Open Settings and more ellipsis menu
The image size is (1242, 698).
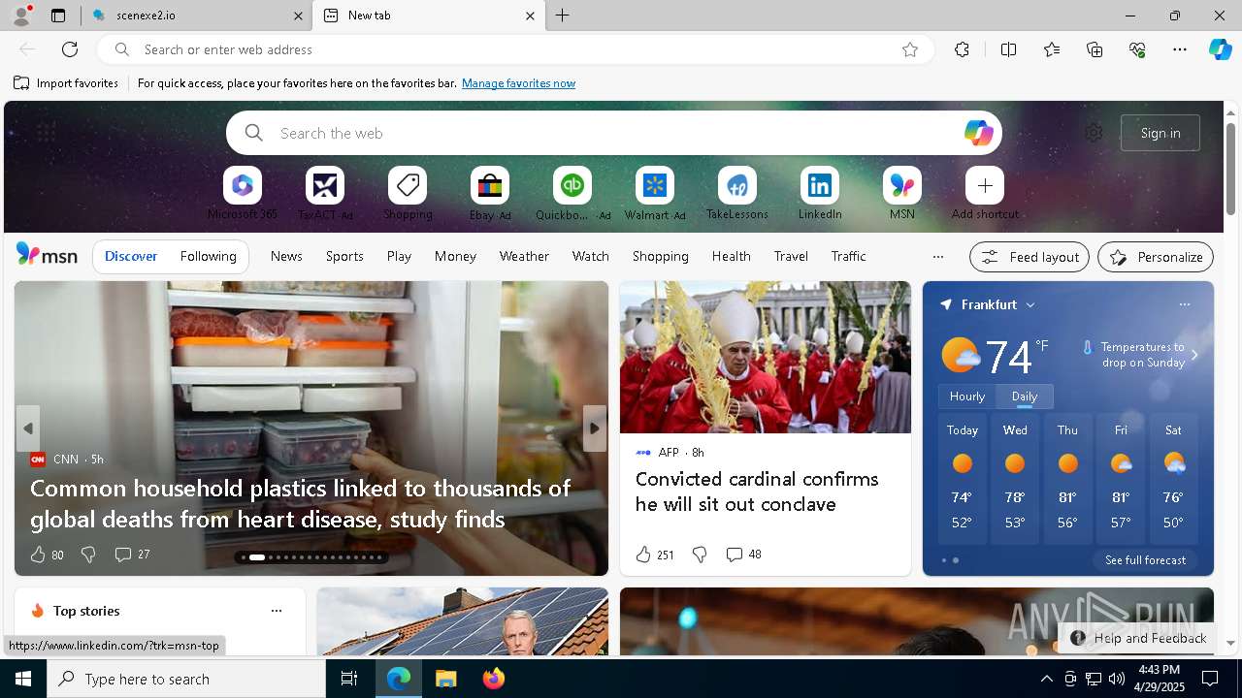point(1180,49)
